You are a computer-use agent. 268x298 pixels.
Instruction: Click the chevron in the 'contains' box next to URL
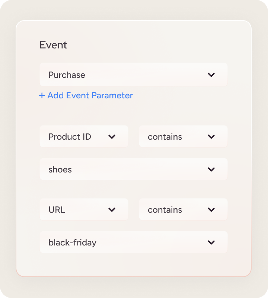211,210
